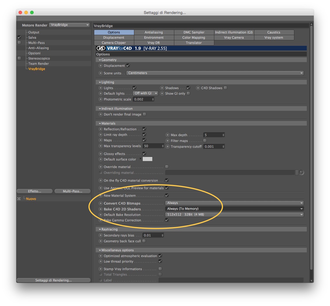Screen dimensions: 330x306
Task: Click the animation dot beside Default surface color
Action: point(101,159)
